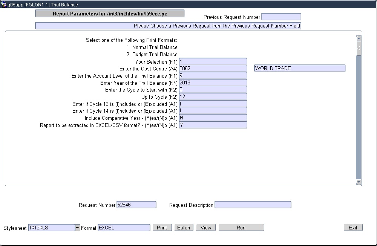377x246 pixels.
Task: Select the Include Comparative Year field
Action: (x=213, y=118)
